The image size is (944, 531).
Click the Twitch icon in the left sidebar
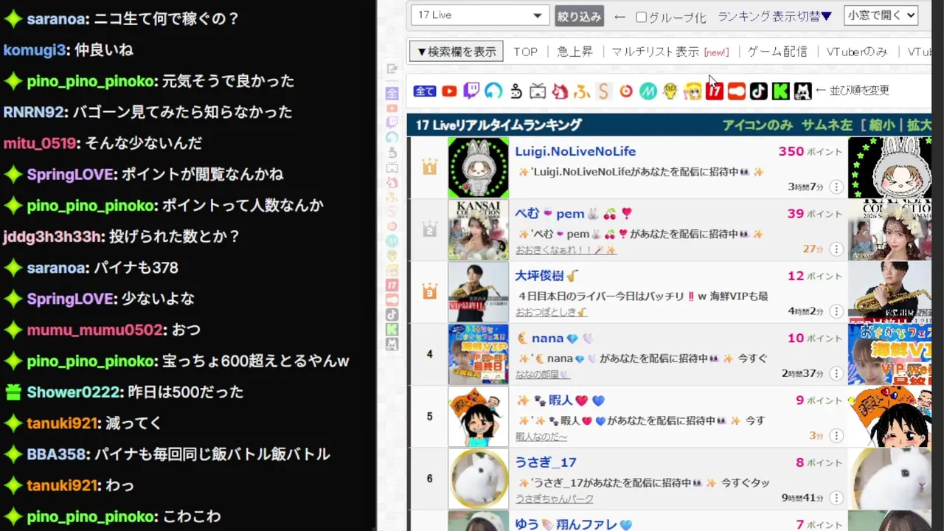tap(392, 122)
